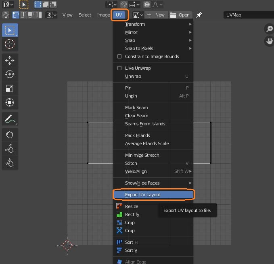Pick the Scale tool
Image resolution: width=274 pixels, height=264 pixels.
(10, 88)
